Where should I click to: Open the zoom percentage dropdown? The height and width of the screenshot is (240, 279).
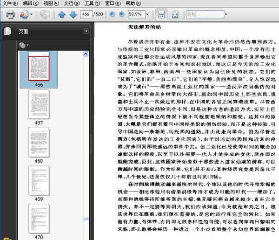coord(148,14)
